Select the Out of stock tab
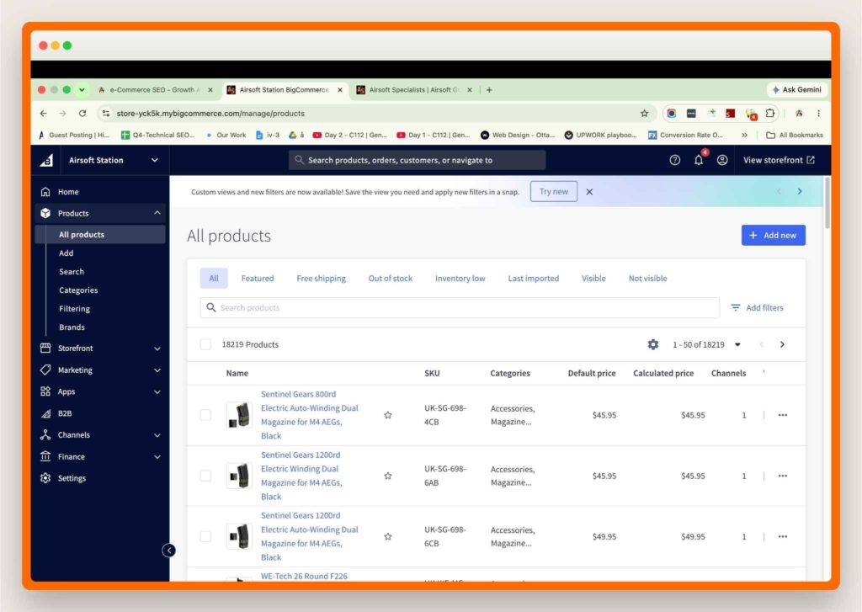Image resolution: width=862 pixels, height=612 pixels. (x=391, y=279)
